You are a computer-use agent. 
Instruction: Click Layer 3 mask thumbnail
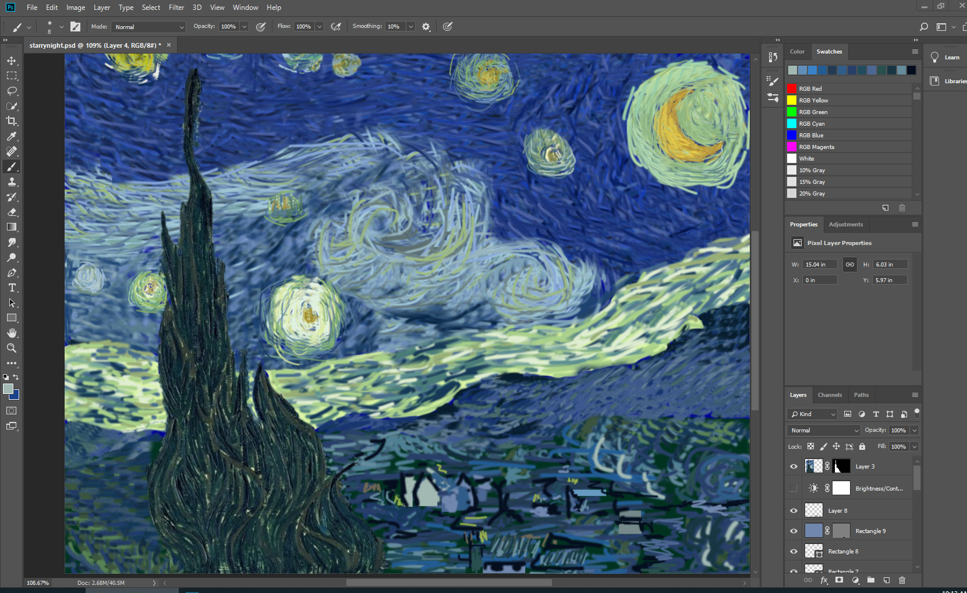coord(841,466)
